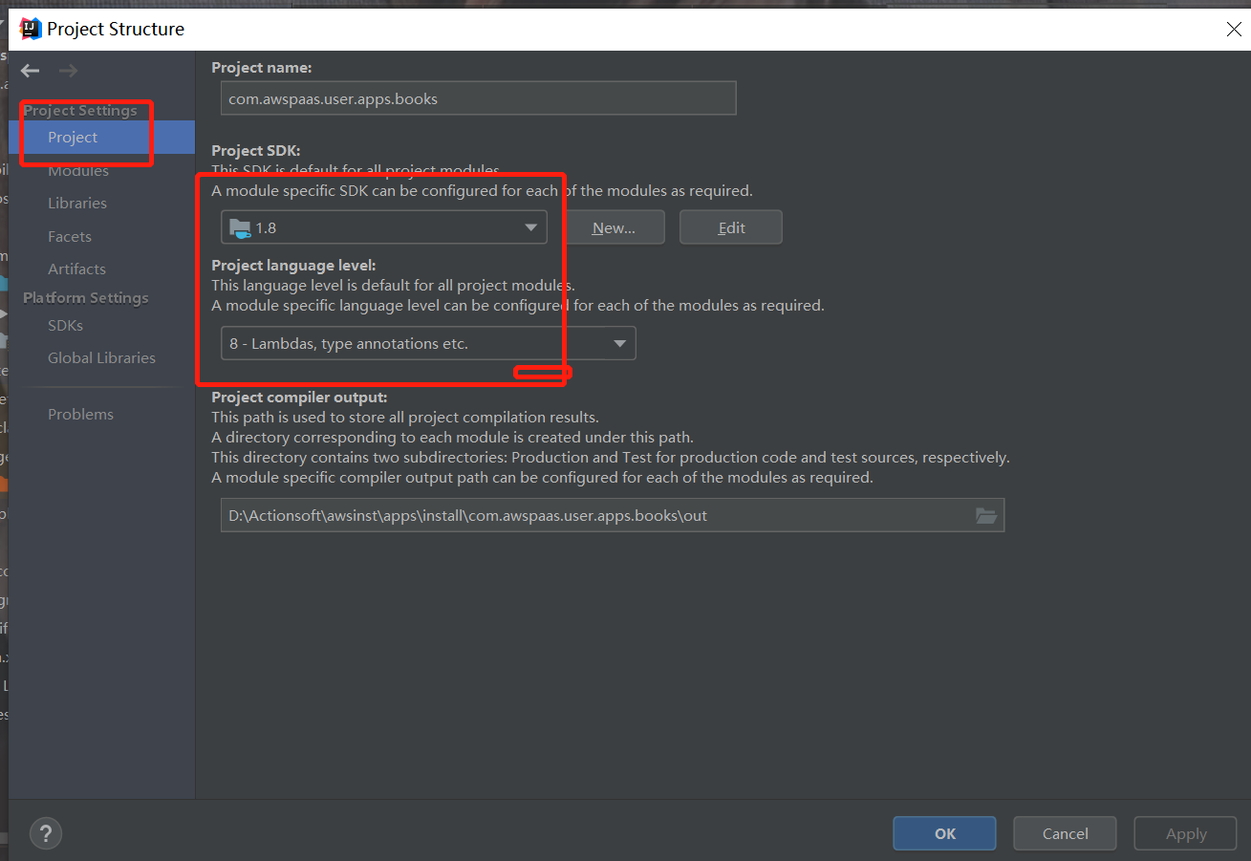Image resolution: width=1251 pixels, height=861 pixels.
Task: Click the IntelliJ logo in title bar
Action: coord(31,29)
